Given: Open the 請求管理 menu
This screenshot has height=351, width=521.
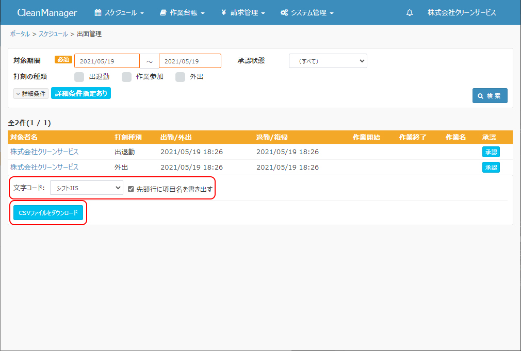Looking at the screenshot, I should pos(243,13).
